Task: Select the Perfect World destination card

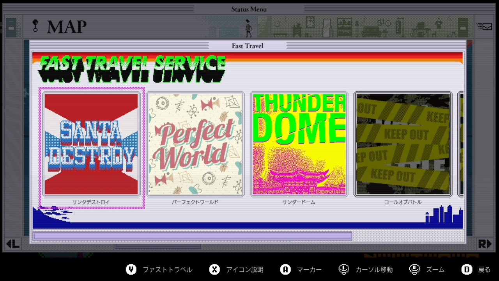Action: click(195, 144)
